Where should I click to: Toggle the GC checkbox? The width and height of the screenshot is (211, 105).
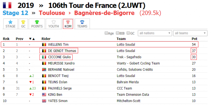pyautogui.click(x=128, y=33)
